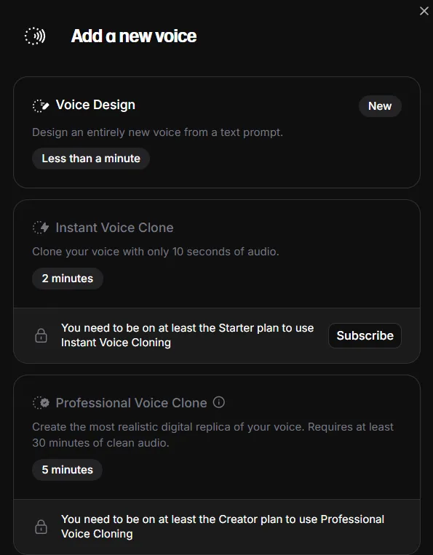Click the New badge on Voice Design
This screenshot has width=433, height=555.
[x=380, y=106]
